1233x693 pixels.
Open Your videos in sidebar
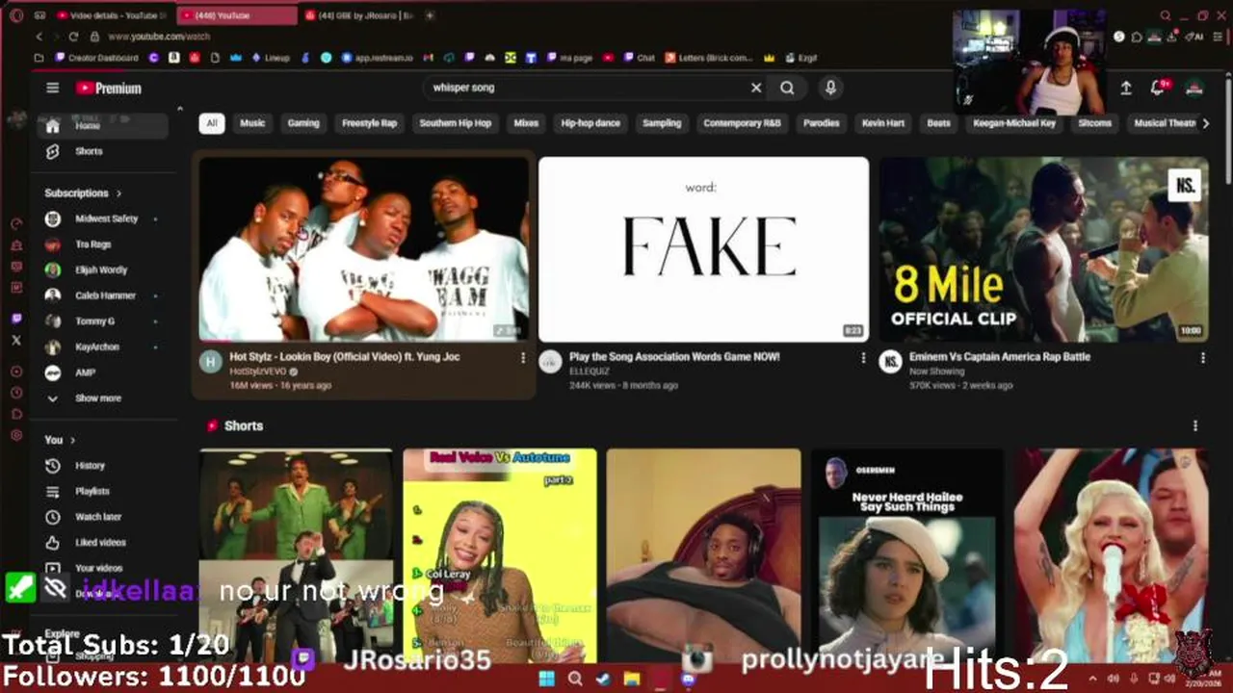point(104,568)
